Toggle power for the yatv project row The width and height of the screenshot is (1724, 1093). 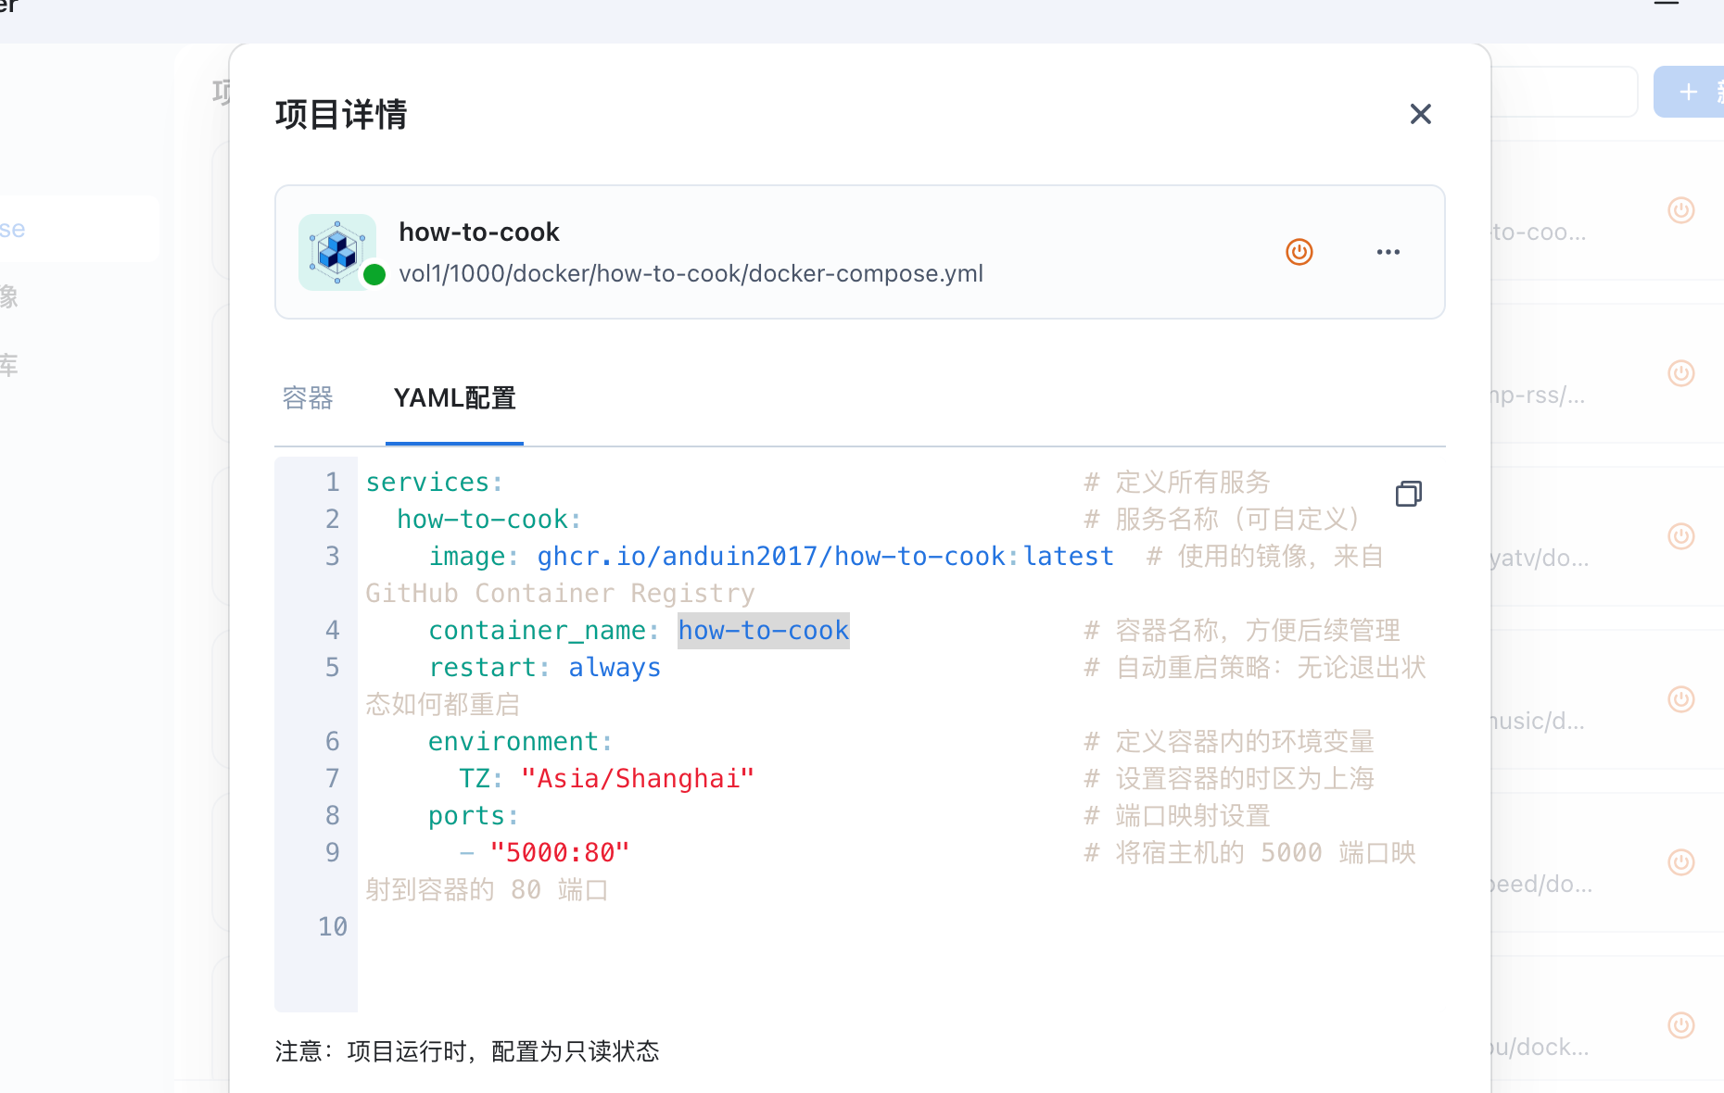click(x=1680, y=536)
